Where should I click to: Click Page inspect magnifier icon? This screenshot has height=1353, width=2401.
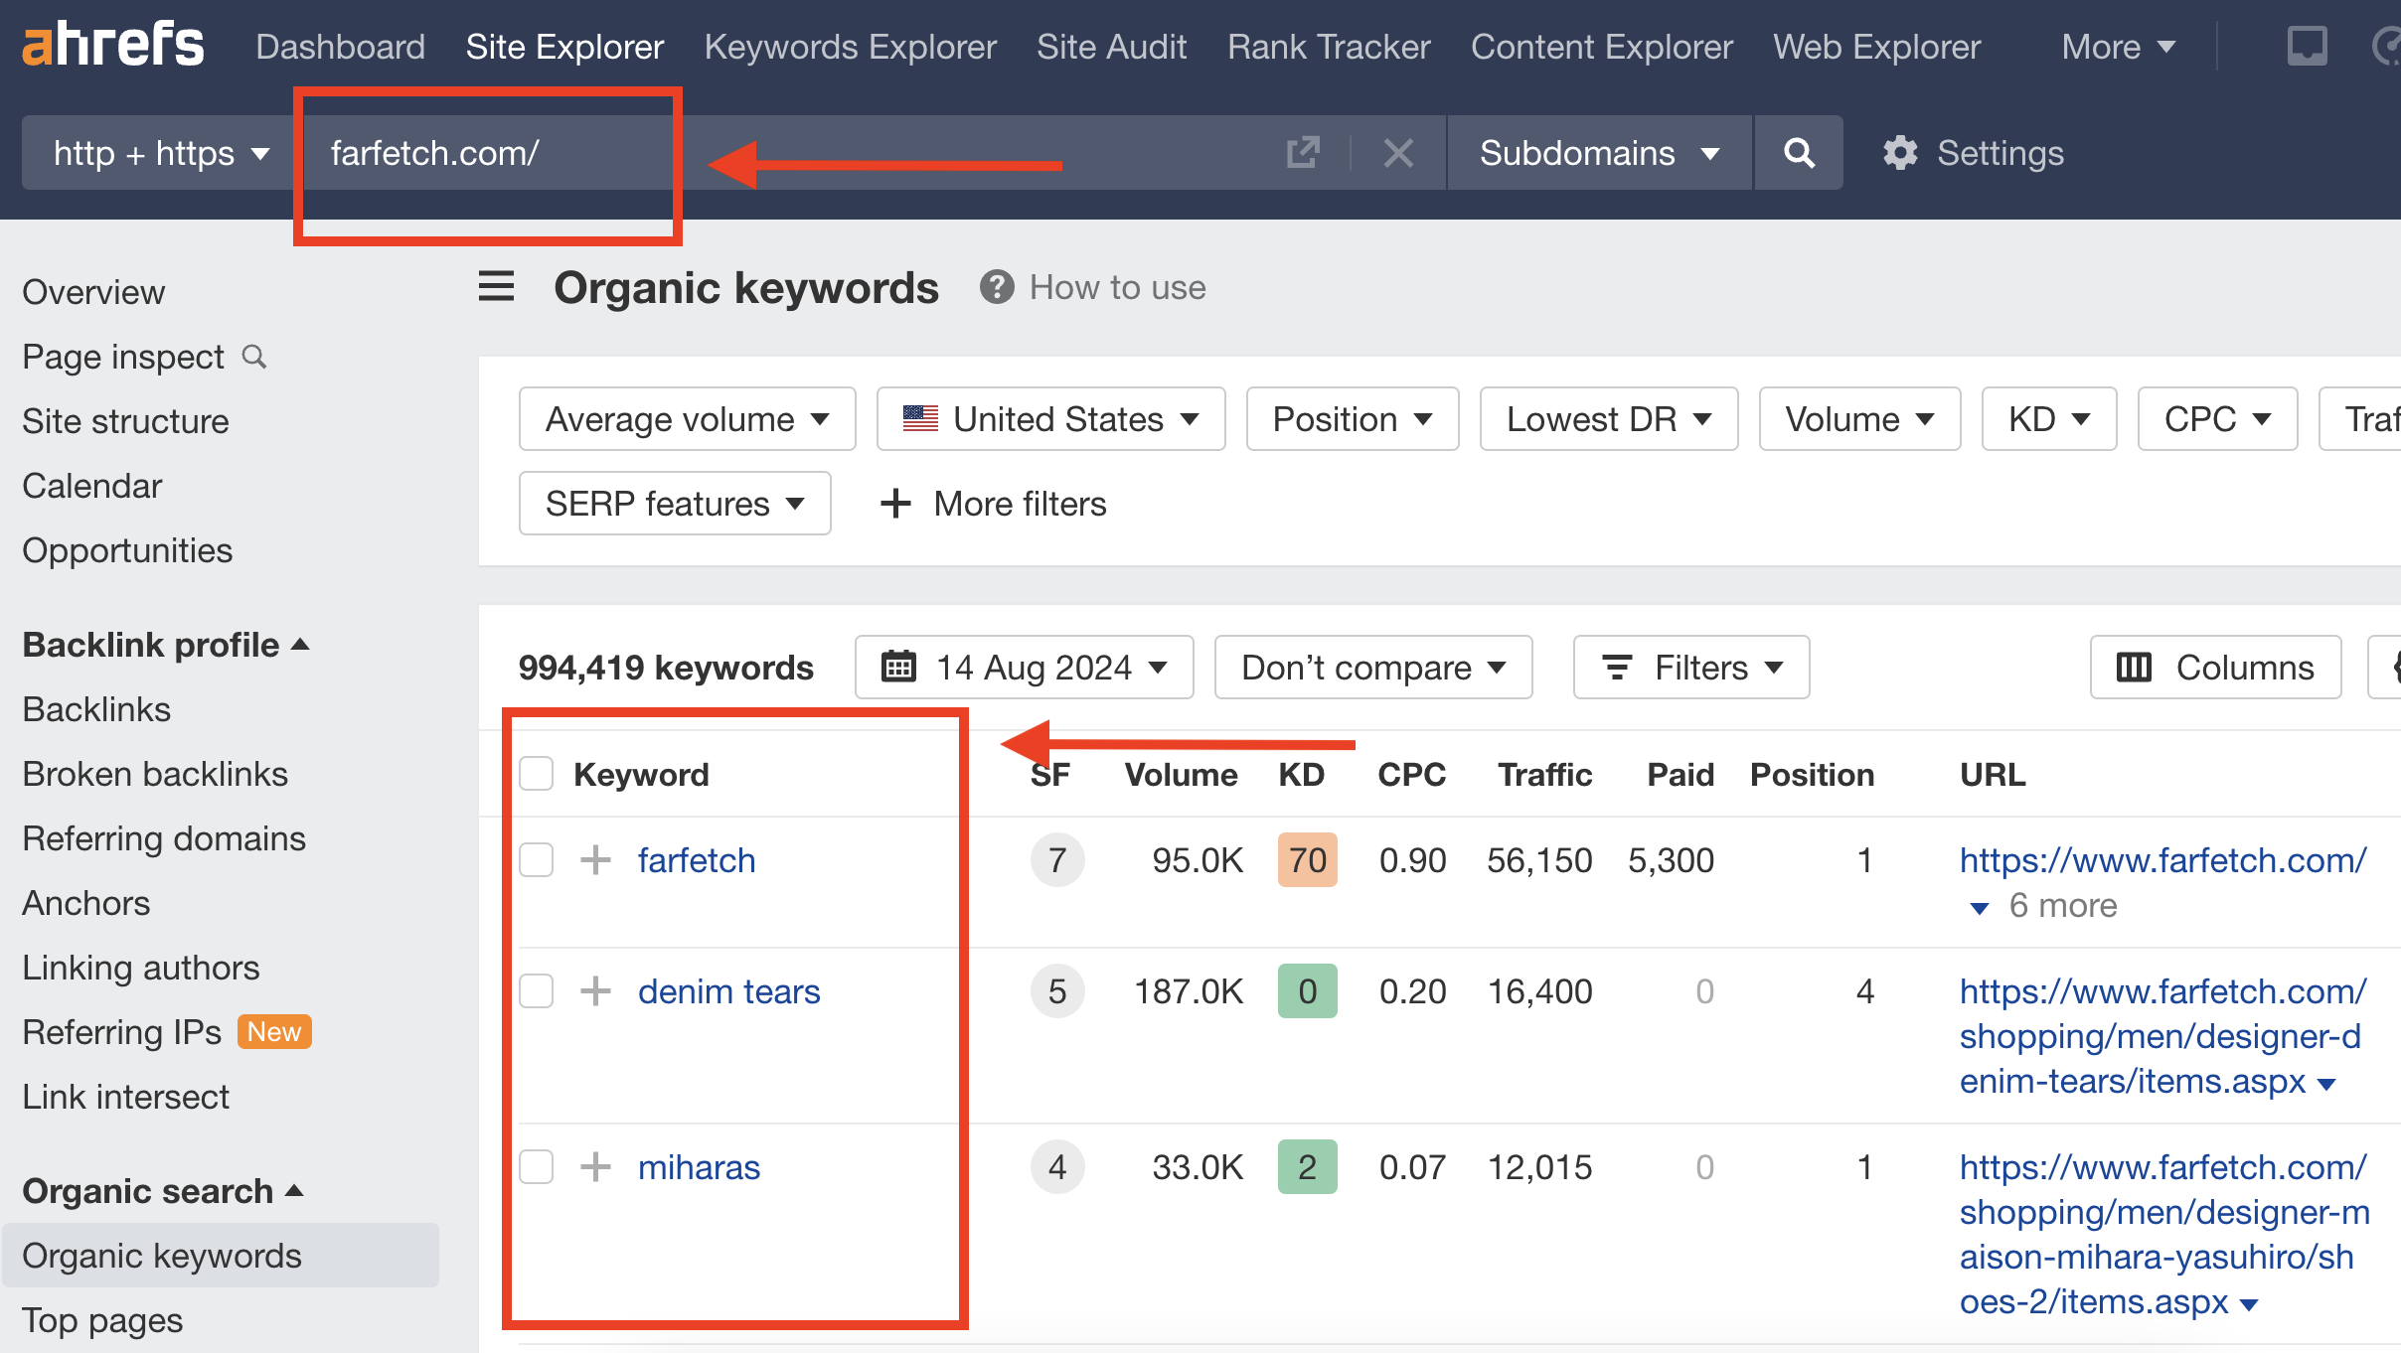(x=254, y=357)
